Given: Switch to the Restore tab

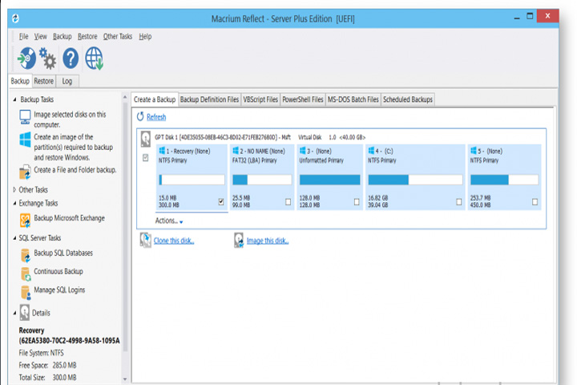Looking at the screenshot, I should point(44,81).
